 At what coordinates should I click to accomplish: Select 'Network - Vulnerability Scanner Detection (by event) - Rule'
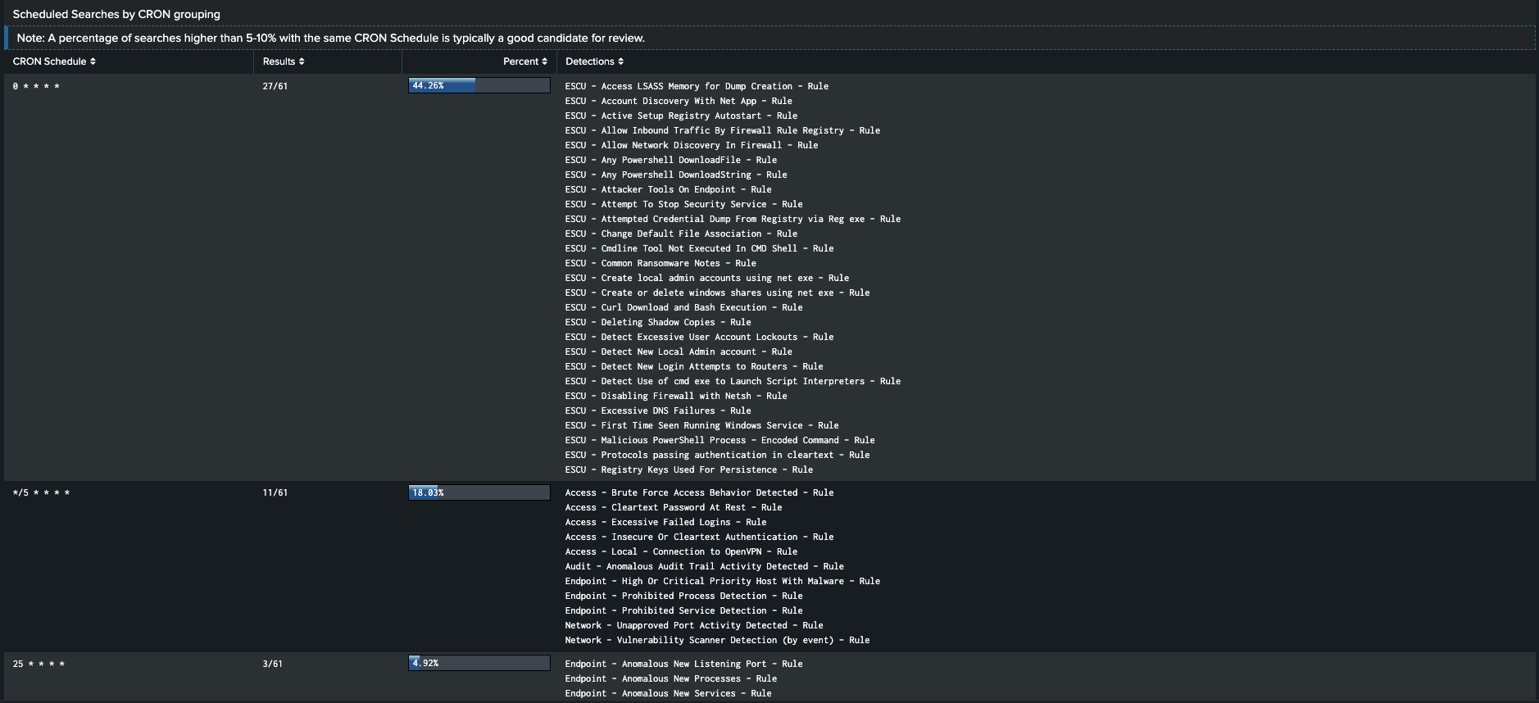tap(717, 640)
